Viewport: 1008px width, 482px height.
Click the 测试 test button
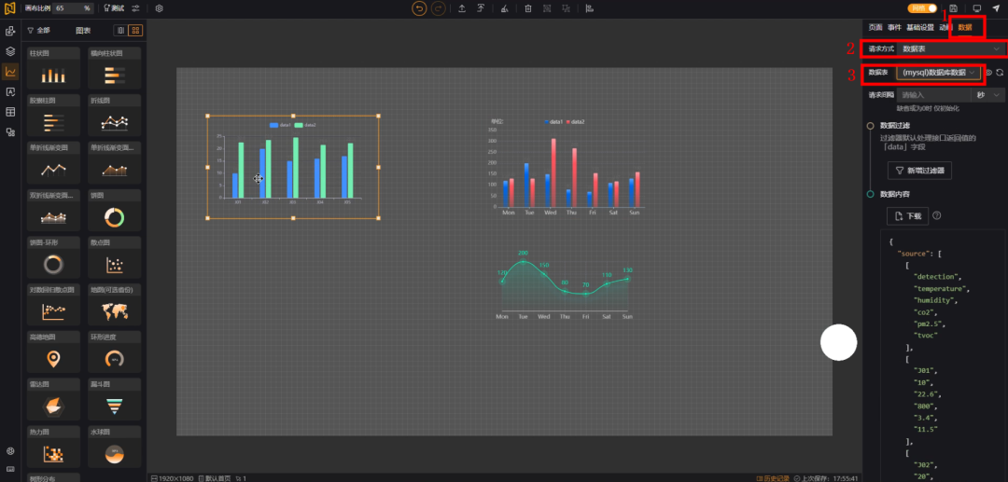[x=113, y=8]
